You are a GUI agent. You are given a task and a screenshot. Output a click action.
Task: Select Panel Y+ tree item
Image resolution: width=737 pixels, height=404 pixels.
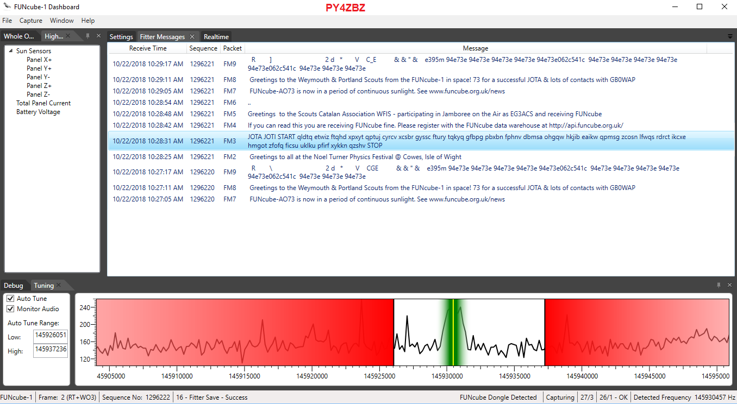pyautogui.click(x=39, y=68)
